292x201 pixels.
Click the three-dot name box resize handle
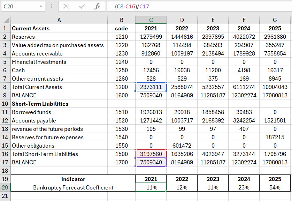point(52,7)
